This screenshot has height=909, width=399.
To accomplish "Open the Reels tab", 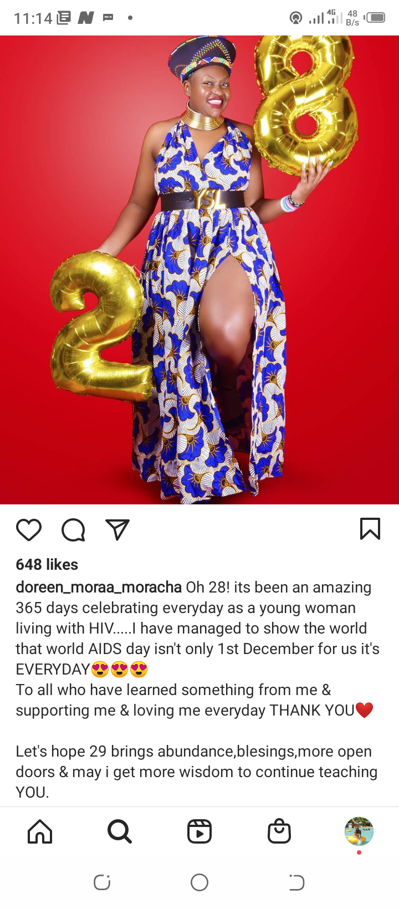I will pyautogui.click(x=199, y=831).
